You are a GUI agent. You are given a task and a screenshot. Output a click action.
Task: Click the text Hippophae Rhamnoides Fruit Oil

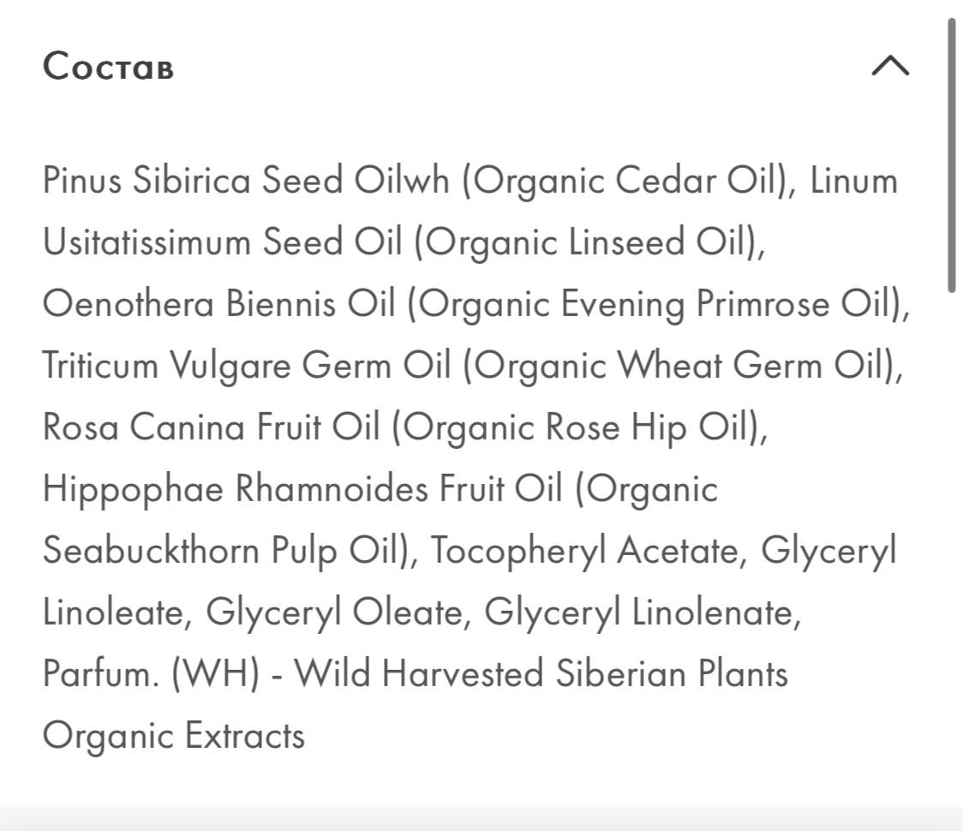coord(302,489)
